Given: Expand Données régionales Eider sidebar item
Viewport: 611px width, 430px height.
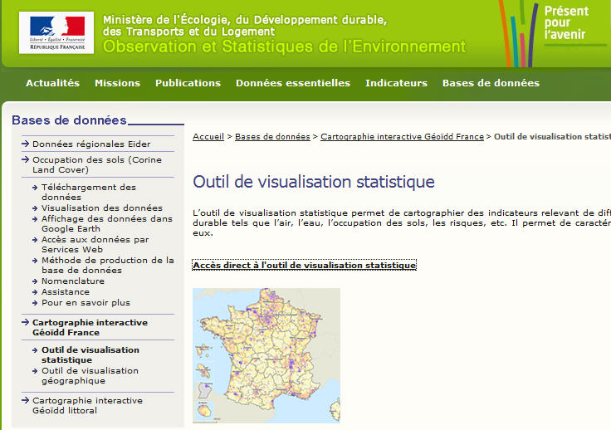Looking at the screenshot, I should (91, 144).
